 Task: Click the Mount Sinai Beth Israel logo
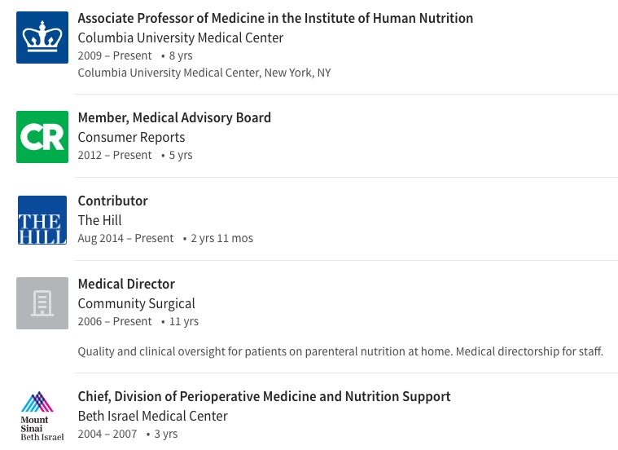[x=42, y=416]
